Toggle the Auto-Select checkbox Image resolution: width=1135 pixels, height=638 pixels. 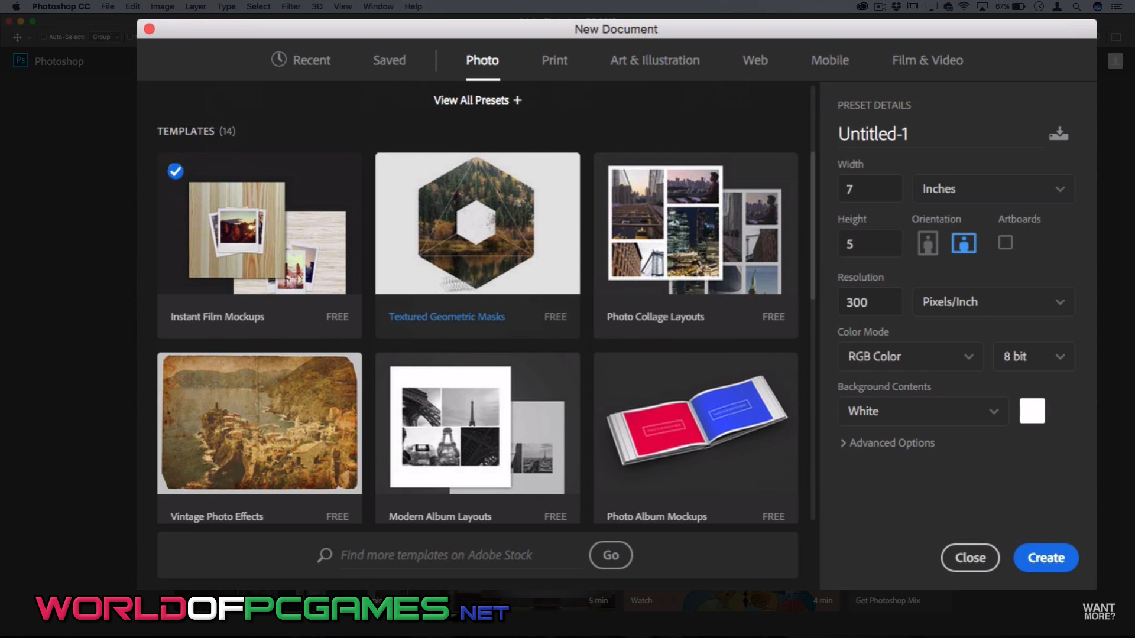[x=43, y=37]
